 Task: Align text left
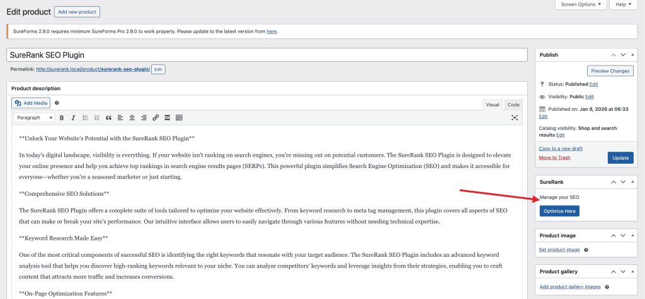(120, 118)
